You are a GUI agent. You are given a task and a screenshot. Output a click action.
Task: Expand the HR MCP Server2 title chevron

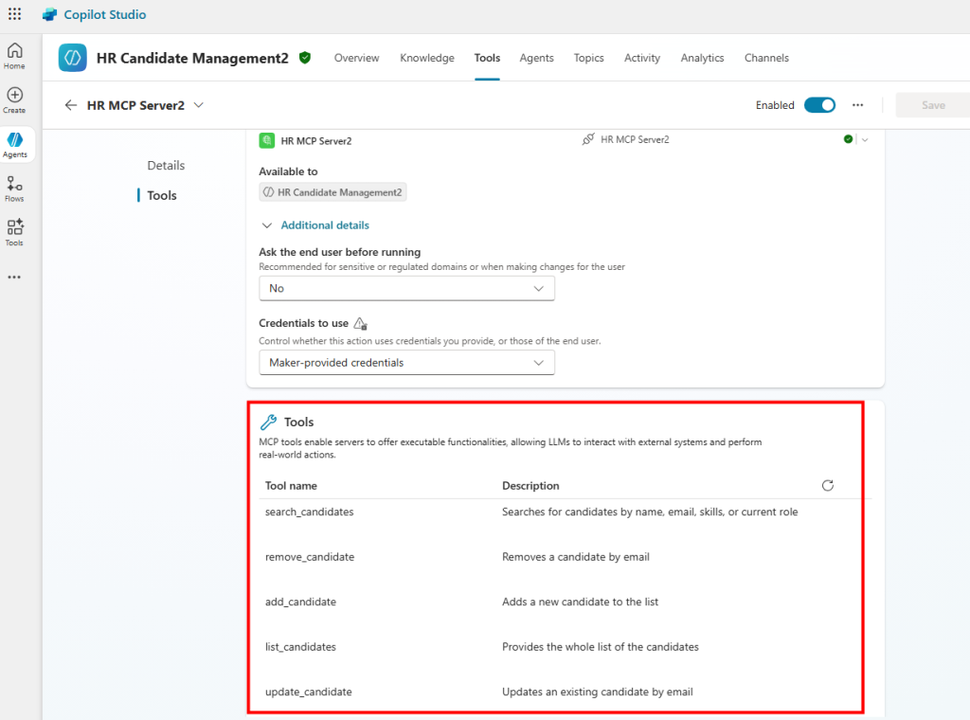(x=198, y=105)
